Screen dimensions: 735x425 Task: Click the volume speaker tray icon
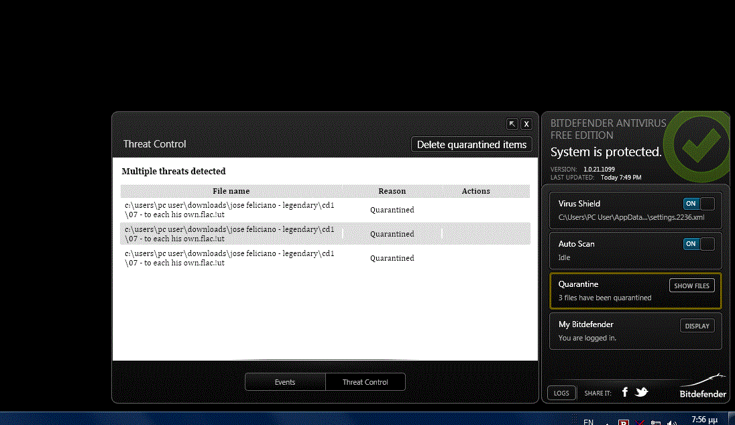pyautogui.click(x=673, y=422)
